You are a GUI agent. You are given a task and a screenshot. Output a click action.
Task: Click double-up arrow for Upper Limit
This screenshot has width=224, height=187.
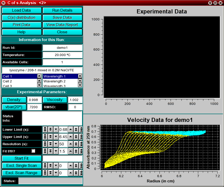76,137
